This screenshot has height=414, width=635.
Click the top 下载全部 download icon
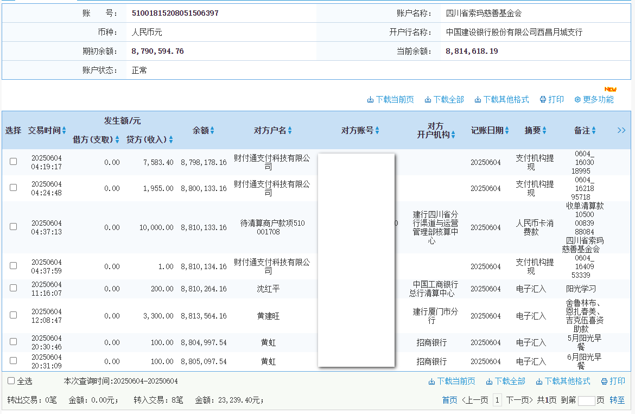pyautogui.click(x=428, y=99)
